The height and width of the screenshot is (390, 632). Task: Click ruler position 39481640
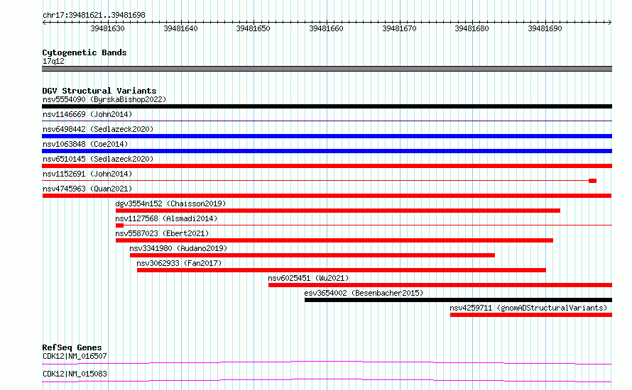pyautogui.click(x=180, y=28)
